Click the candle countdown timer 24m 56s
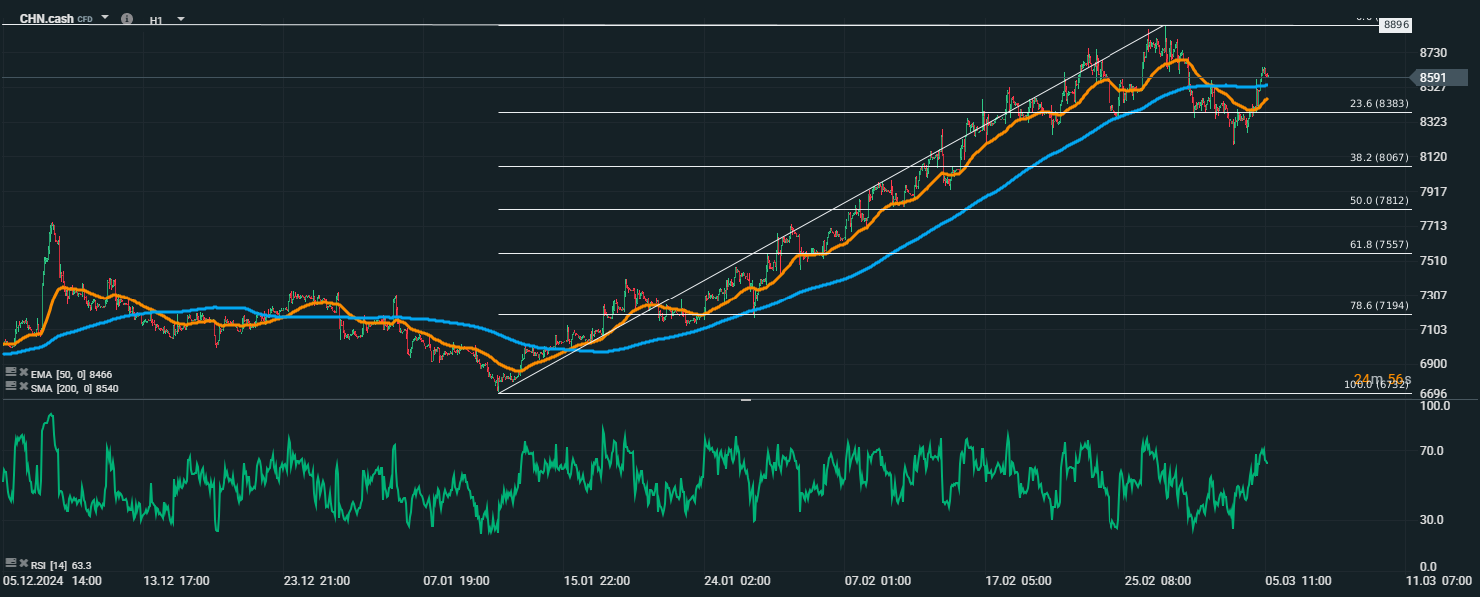1480x597 pixels. 1382,379
